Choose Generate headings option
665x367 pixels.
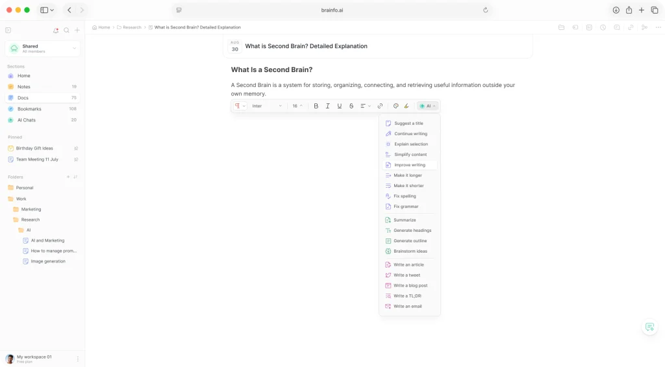409,231
